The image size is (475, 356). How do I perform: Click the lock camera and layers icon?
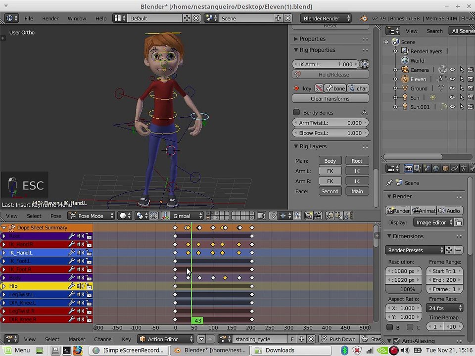click(x=261, y=216)
